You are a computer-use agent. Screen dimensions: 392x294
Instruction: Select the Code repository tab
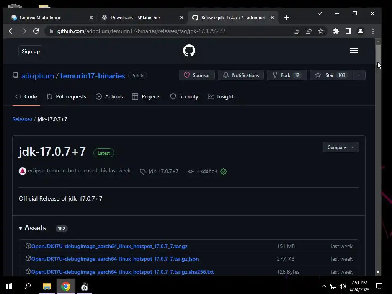[x=26, y=96]
